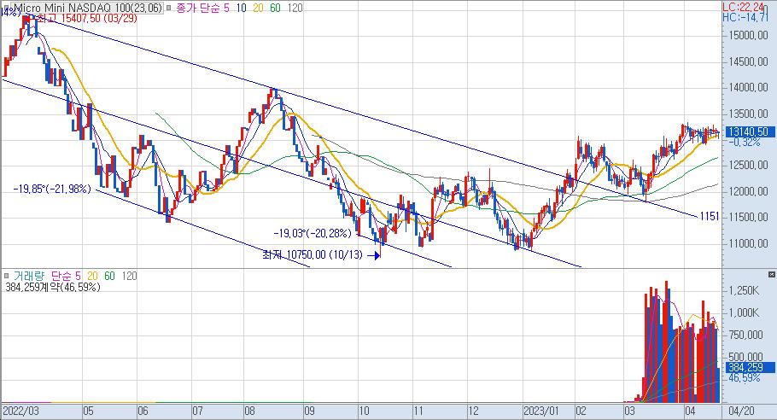Click the 750,000 volume axis label
The width and height of the screenshot is (777, 420).
click(x=745, y=335)
